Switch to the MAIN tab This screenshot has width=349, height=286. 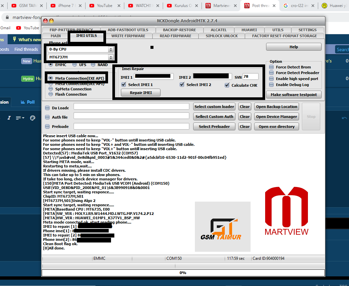coord(56,36)
